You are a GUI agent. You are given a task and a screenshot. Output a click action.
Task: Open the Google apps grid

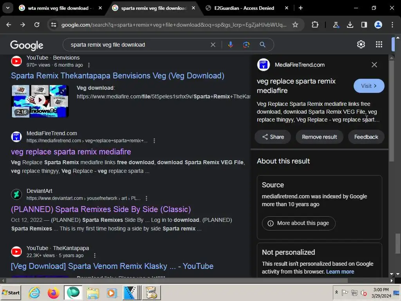tap(379, 45)
